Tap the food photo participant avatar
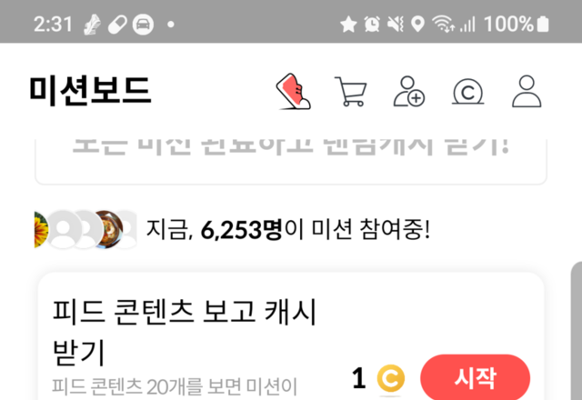The image size is (582, 400). pyautogui.click(x=108, y=229)
